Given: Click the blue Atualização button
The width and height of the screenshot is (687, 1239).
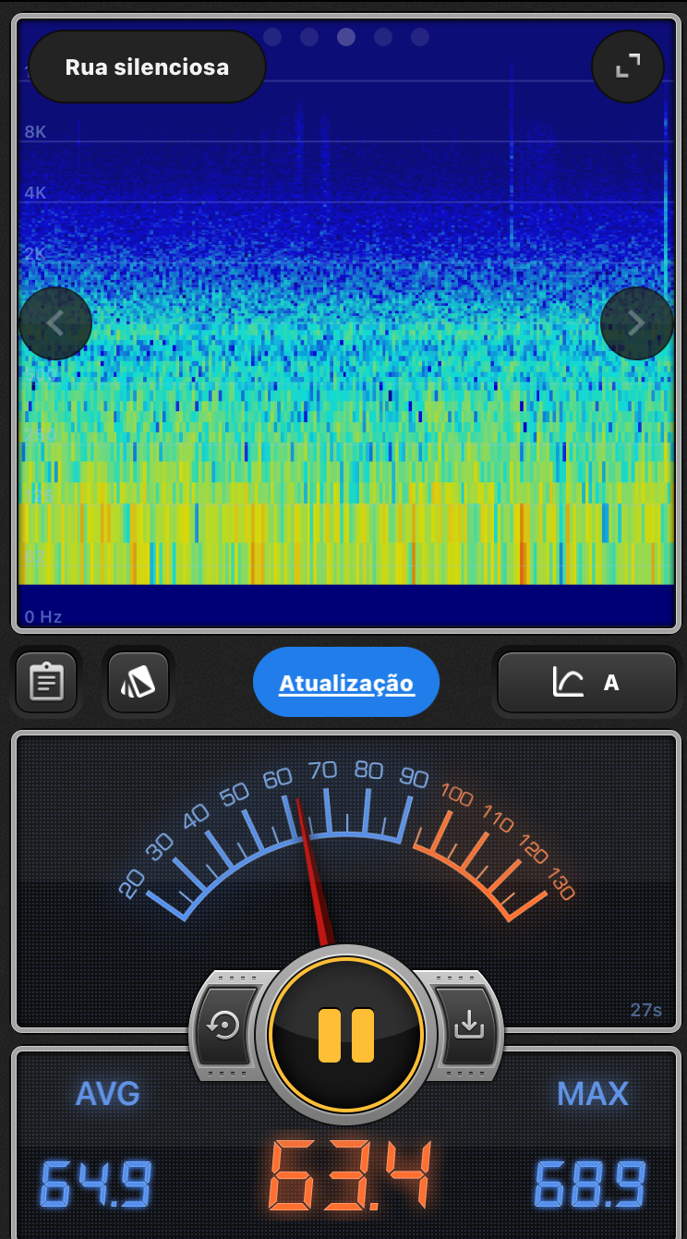Looking at the screenshot, I should tap(346, 683).
